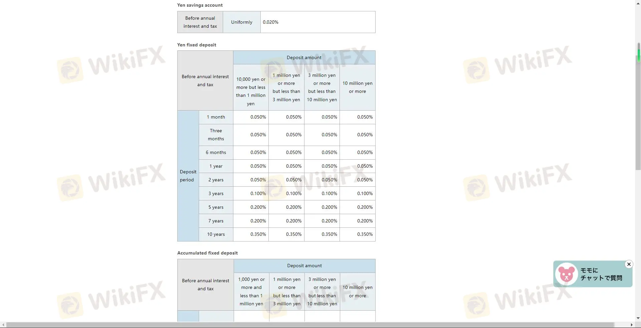Click the scroll-up arrow on vertical scrollbar

pos(638,3)
